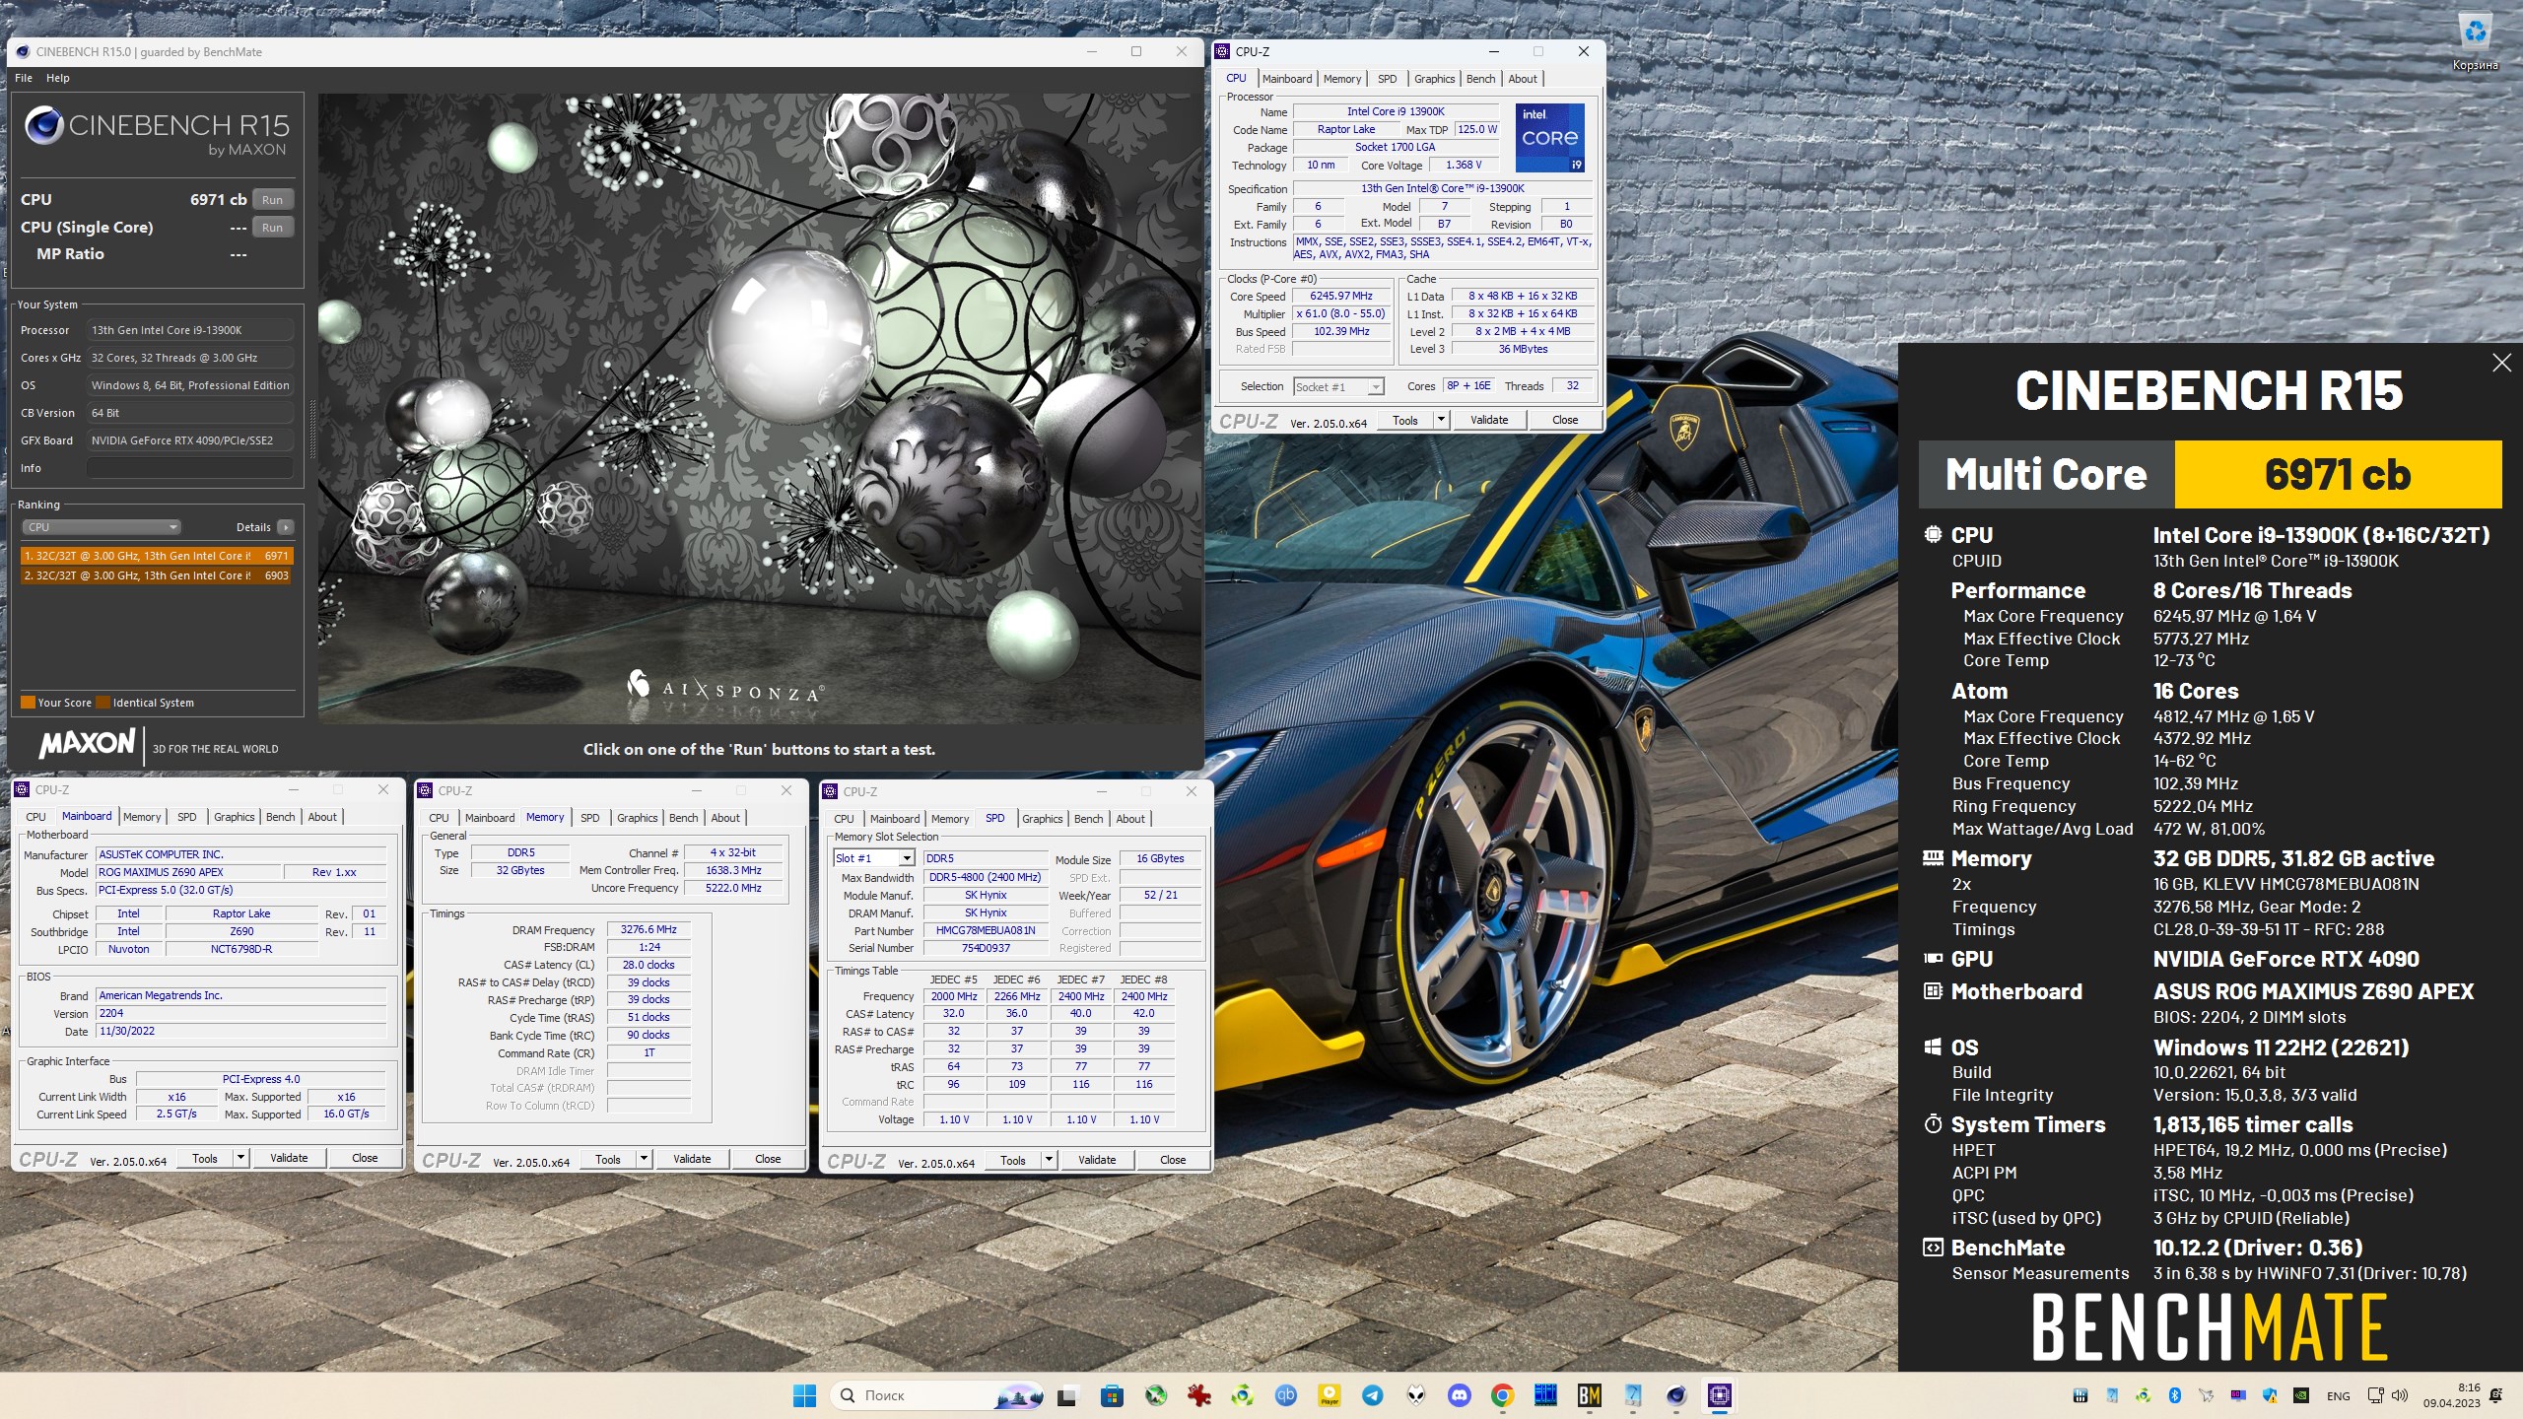Click the Info input field in Cinebench
Image resolution: width=2523 pixels, height=1419 pixels.
[x=190, y=468]
